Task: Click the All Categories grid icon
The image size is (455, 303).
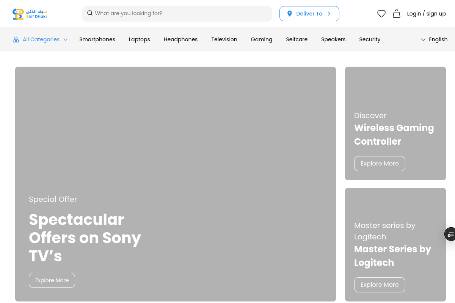Action: tap(16, 39)
